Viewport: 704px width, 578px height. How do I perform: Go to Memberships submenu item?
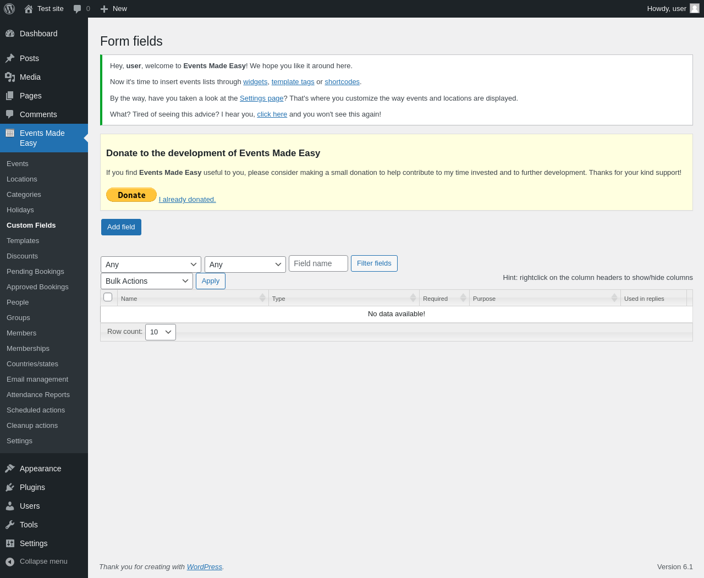28,349
